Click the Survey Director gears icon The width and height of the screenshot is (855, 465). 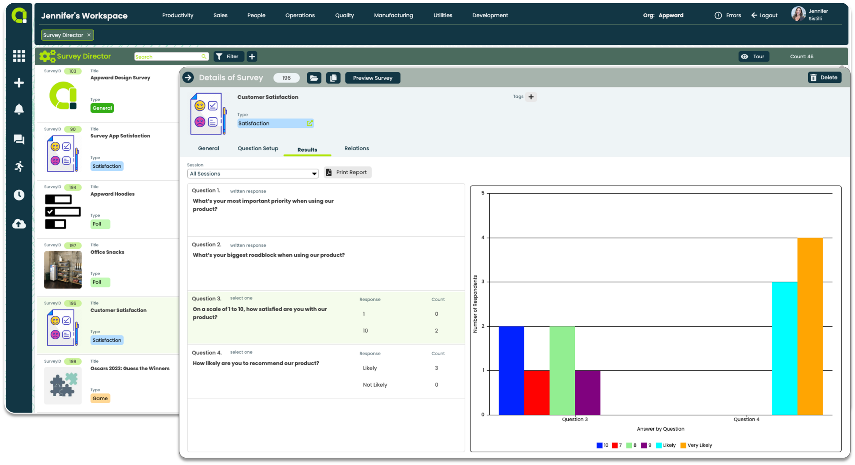(x=47, y=56)
